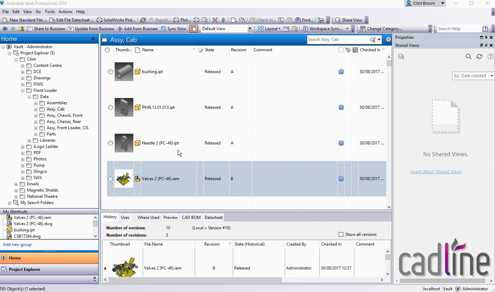This screenshot has width=495, height=292.
Task: Open the By: Date created sort dropdown
Action: click(473, 76)
